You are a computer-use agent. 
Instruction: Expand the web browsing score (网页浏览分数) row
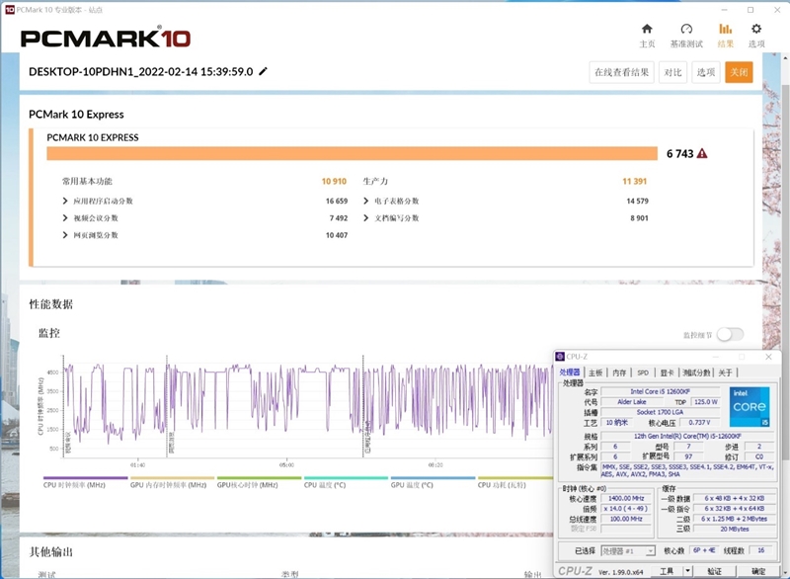[x=65, y=235]
